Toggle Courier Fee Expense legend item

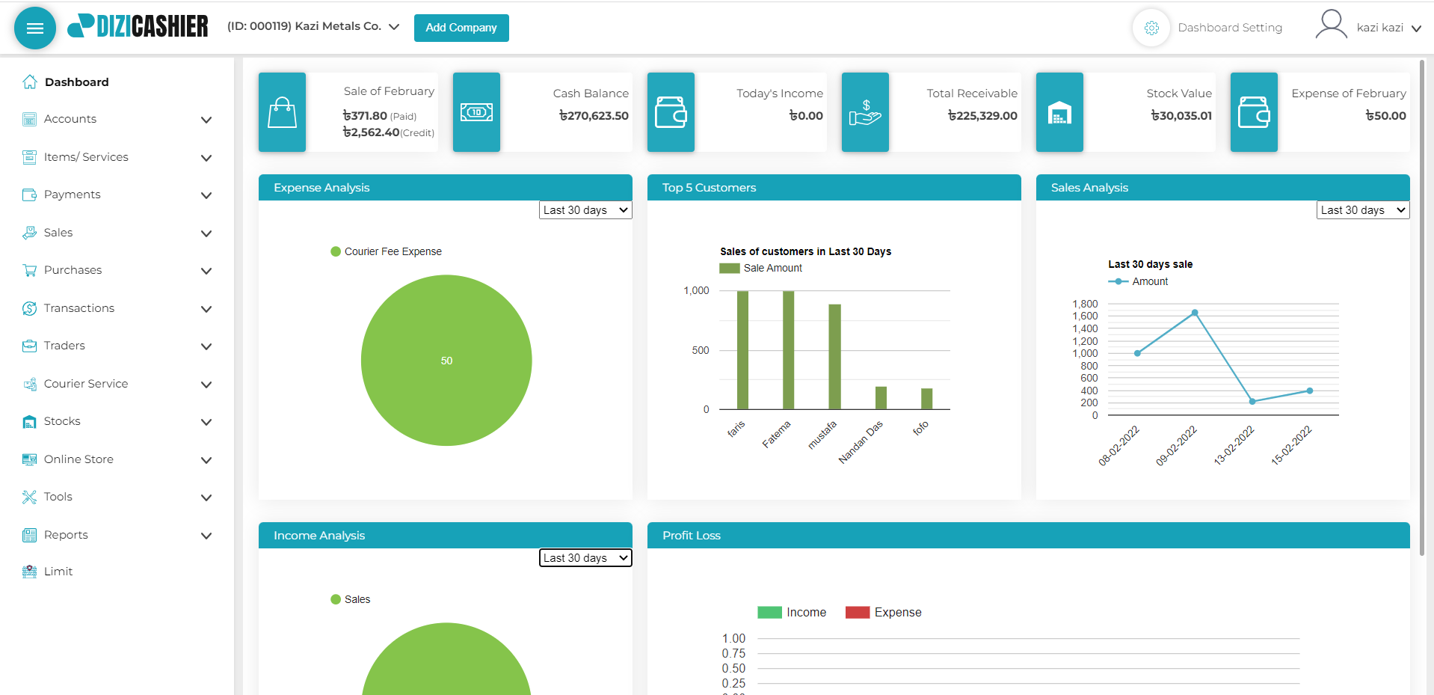[x=386, y=251]
